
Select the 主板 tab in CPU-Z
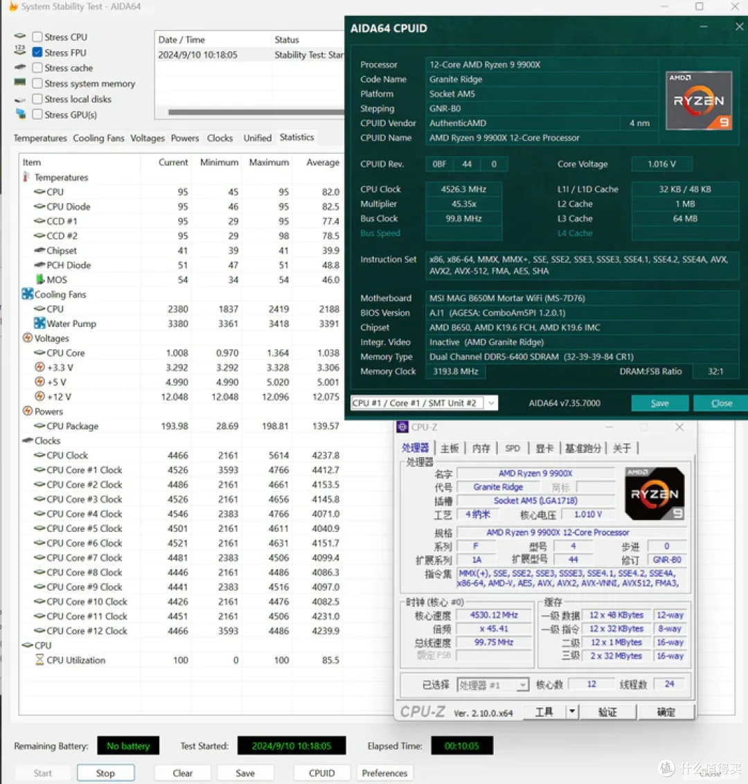click(x=449, y=448)
